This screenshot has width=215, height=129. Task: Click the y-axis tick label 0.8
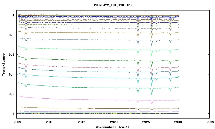point(12,35)
